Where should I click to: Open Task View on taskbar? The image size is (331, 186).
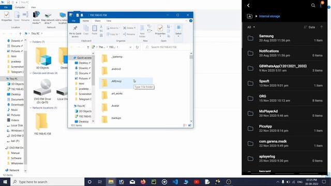click(100, 182)
